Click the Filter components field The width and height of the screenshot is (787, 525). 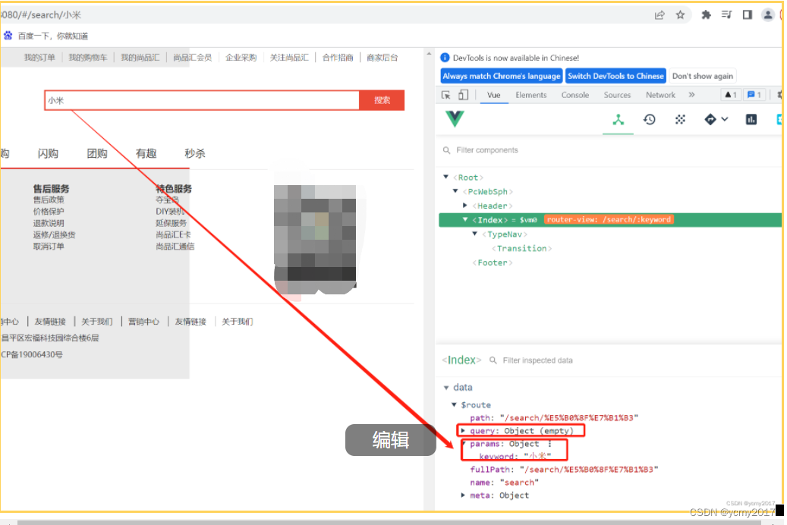pos(607,150)
